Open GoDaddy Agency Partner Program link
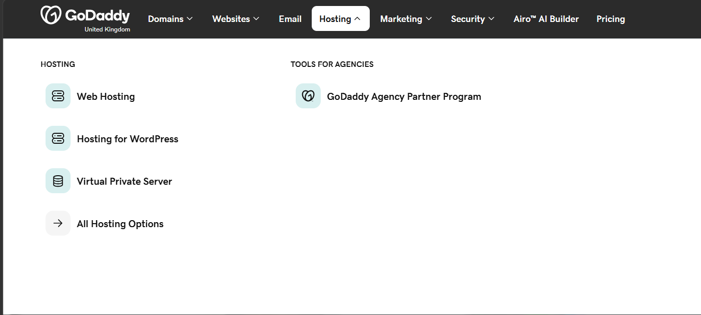Image resolution: width=701 pixels, height=315 pixels. tap(404, 96)
